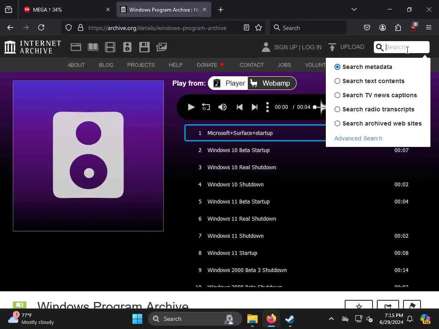Open the HELP menu item
Screen dimensions: 439x329
coord(175,65)
